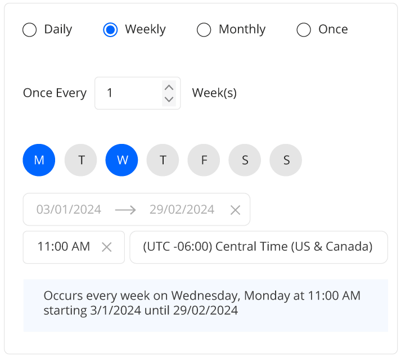Clear the 11:00 AM time value
This screenshot has width=401, height=357.
[x=106, y=247]
